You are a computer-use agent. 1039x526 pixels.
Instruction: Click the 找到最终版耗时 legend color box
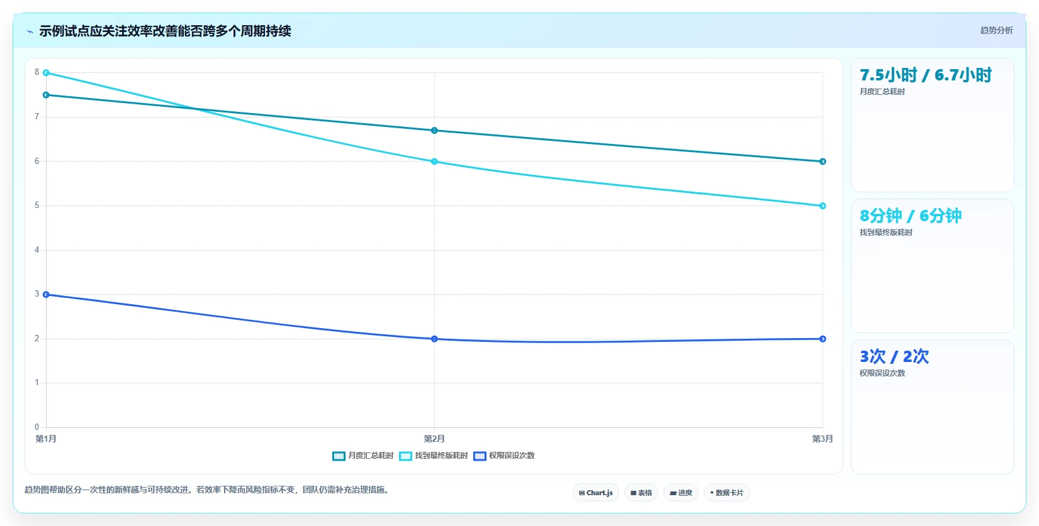[x=405, y=456]
